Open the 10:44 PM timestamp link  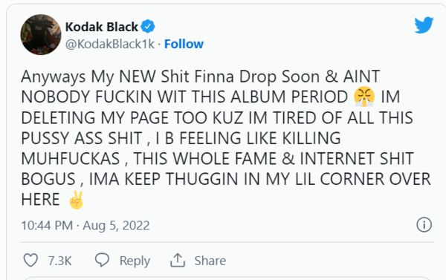coord(47,226)
